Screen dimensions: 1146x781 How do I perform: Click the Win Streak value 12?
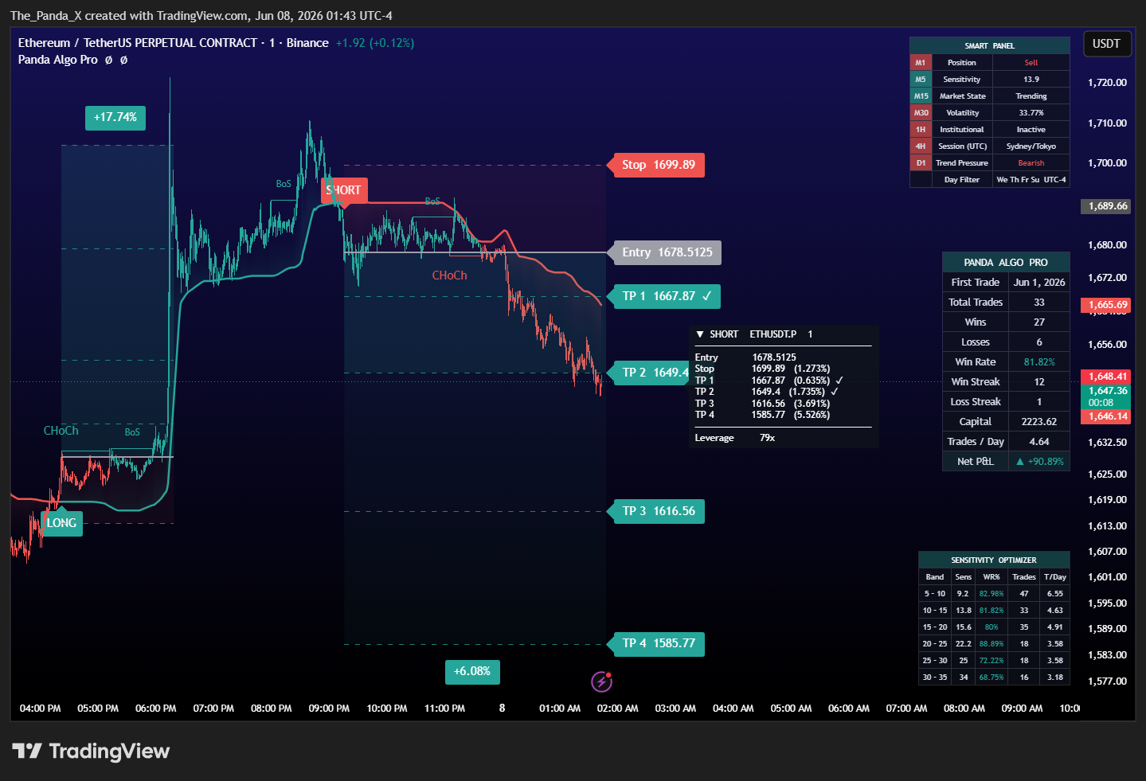1039,381
